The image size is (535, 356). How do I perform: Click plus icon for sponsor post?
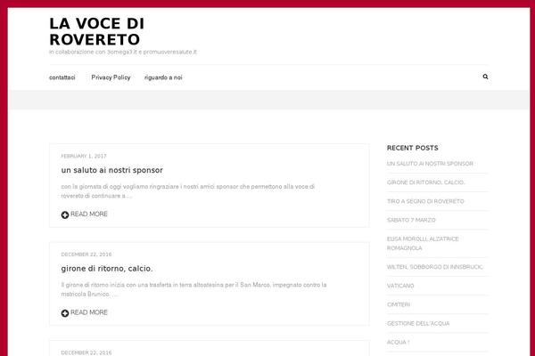point(65,214)
